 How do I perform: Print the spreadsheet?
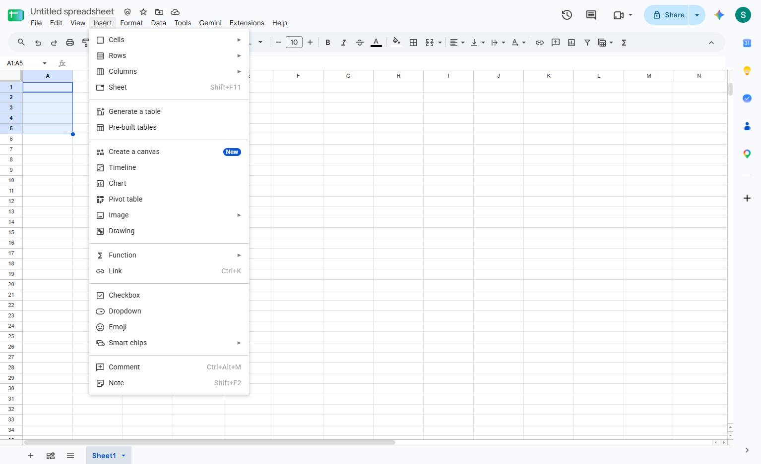[70, 43]
